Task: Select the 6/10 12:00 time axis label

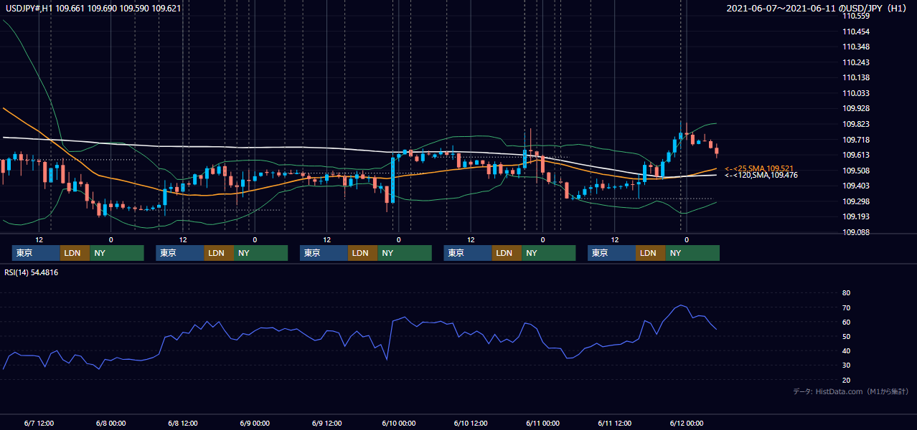Action: (x=470, y=424)
